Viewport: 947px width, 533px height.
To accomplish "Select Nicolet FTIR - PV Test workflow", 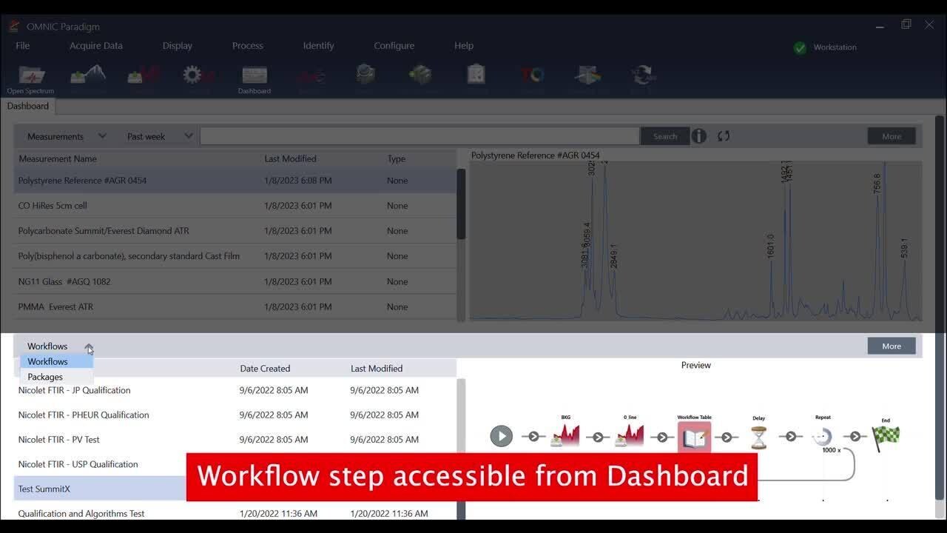I will click(59, 440).
